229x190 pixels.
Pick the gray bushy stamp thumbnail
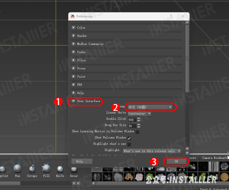tap(118, 177)
